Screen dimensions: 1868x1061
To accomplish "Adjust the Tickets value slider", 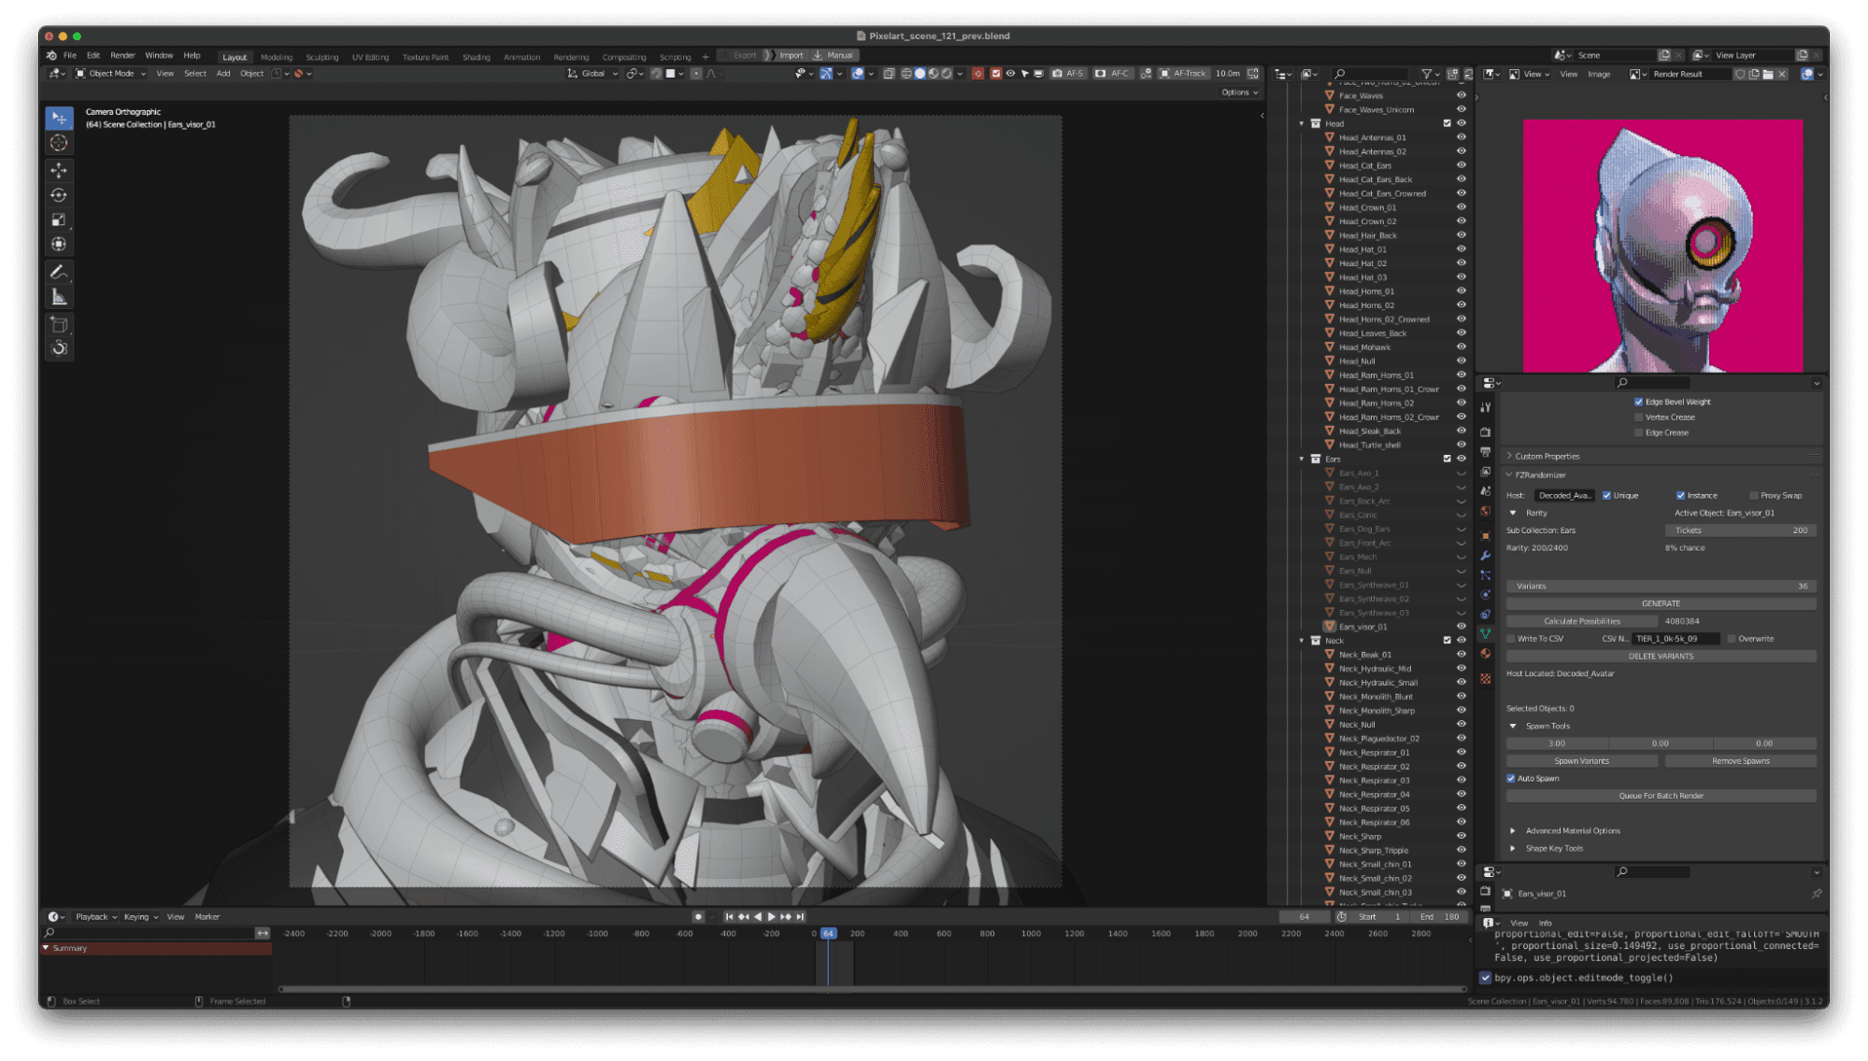I will pos(1740,530).
